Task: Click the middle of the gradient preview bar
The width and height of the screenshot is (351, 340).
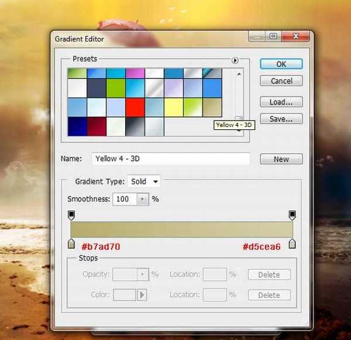Action: (x=181, y=229)
